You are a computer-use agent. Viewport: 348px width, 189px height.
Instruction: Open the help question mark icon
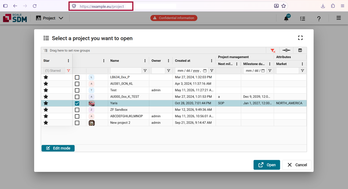point(319,18)
